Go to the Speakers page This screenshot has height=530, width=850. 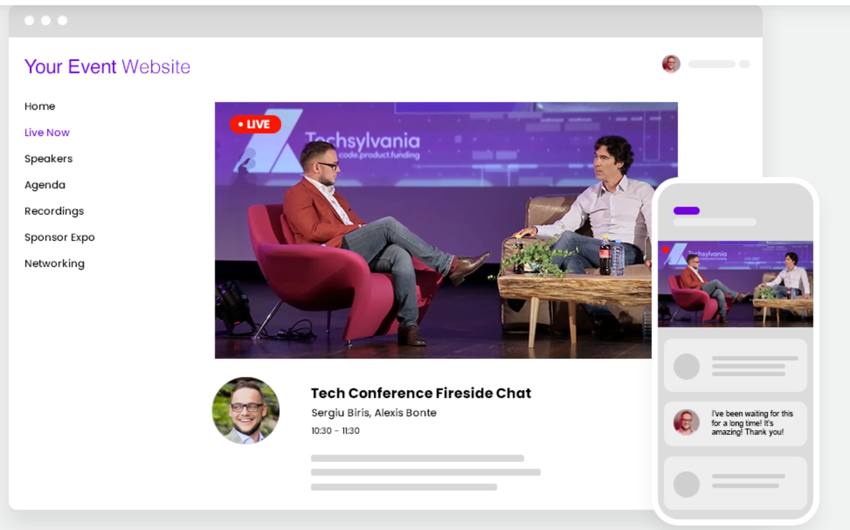(x=48, y=158)
